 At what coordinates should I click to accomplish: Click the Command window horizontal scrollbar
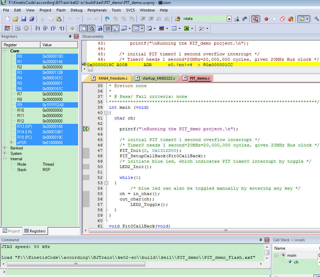tap(76, 264)
